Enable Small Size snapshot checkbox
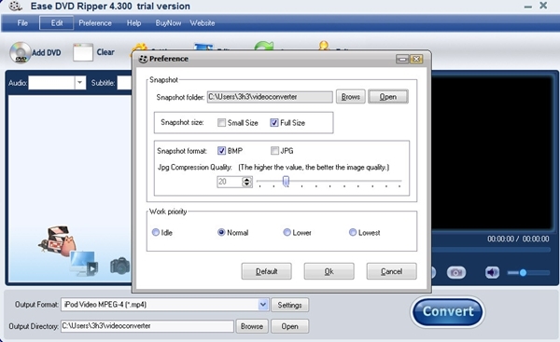560x342 pixels. pos(221,123)
